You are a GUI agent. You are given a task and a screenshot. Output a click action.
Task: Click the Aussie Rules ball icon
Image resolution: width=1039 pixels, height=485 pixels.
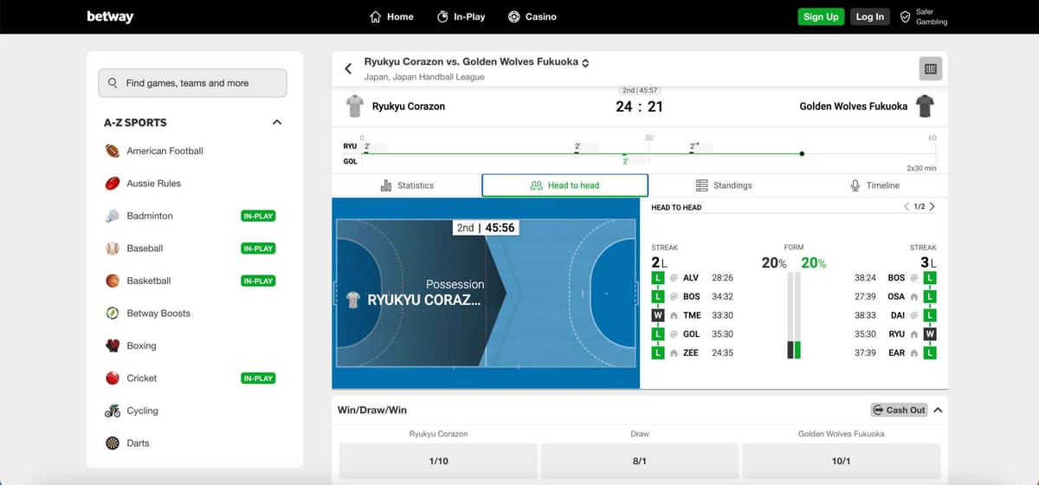click(x=113, y=184)
